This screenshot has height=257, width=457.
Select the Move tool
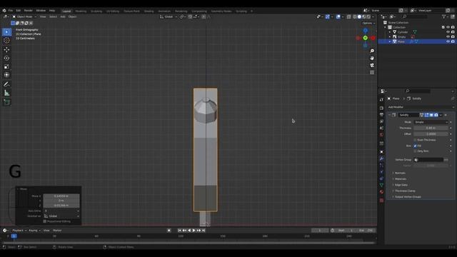point(6,49)
